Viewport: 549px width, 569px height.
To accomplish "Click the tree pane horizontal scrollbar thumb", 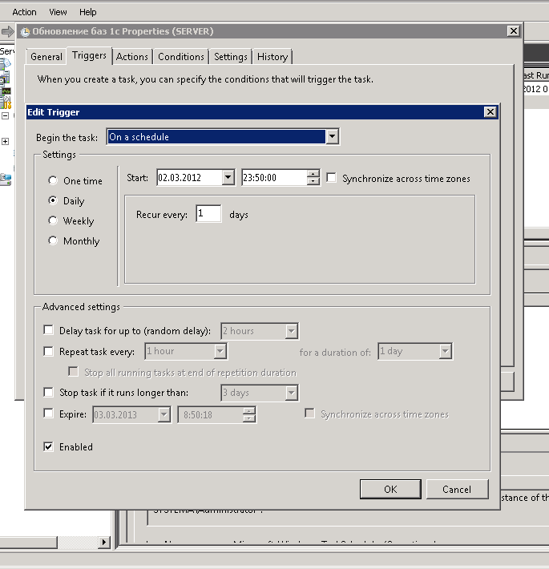I will point(29,542).
